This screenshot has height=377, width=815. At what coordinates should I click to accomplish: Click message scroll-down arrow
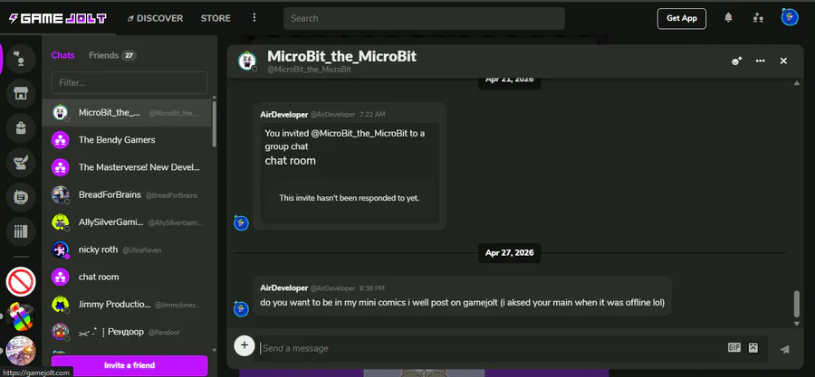coord(797,323)
